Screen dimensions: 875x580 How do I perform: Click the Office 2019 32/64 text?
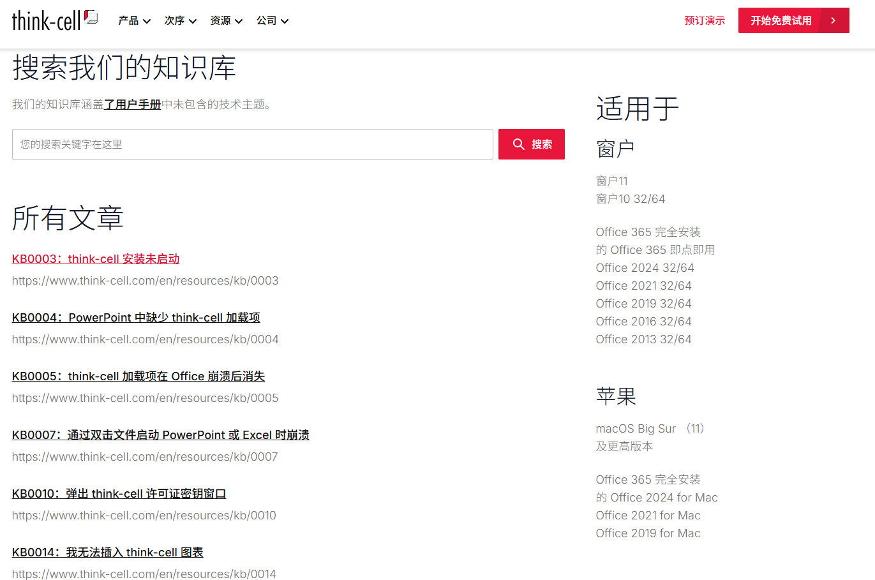coord(644,303)
